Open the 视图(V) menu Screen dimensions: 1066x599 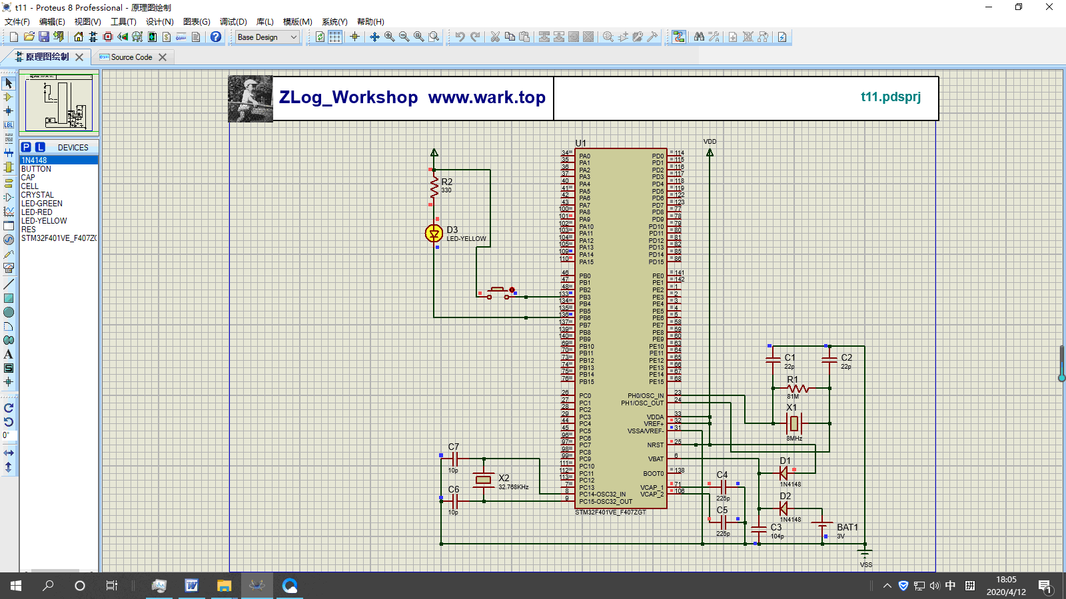pos(87,22)
